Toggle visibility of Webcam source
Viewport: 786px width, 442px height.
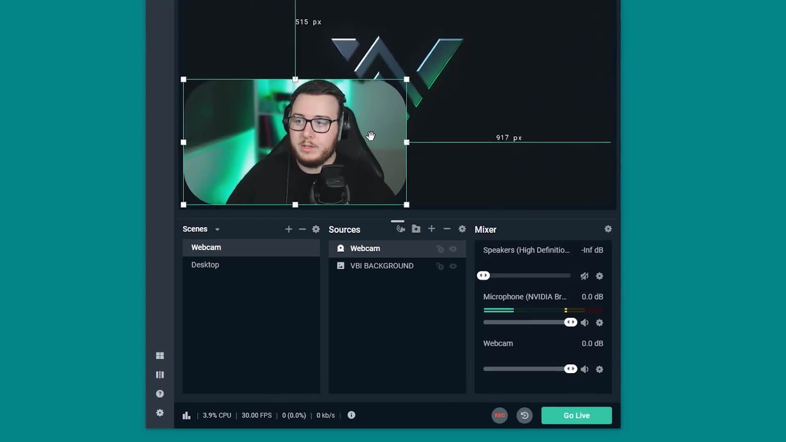click(x=453, y=248)
